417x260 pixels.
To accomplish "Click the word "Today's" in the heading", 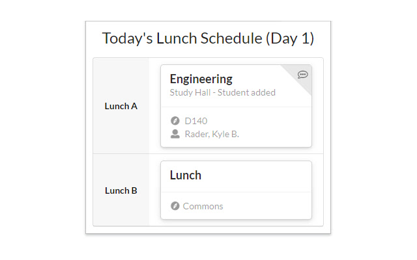I will point(128,38).
